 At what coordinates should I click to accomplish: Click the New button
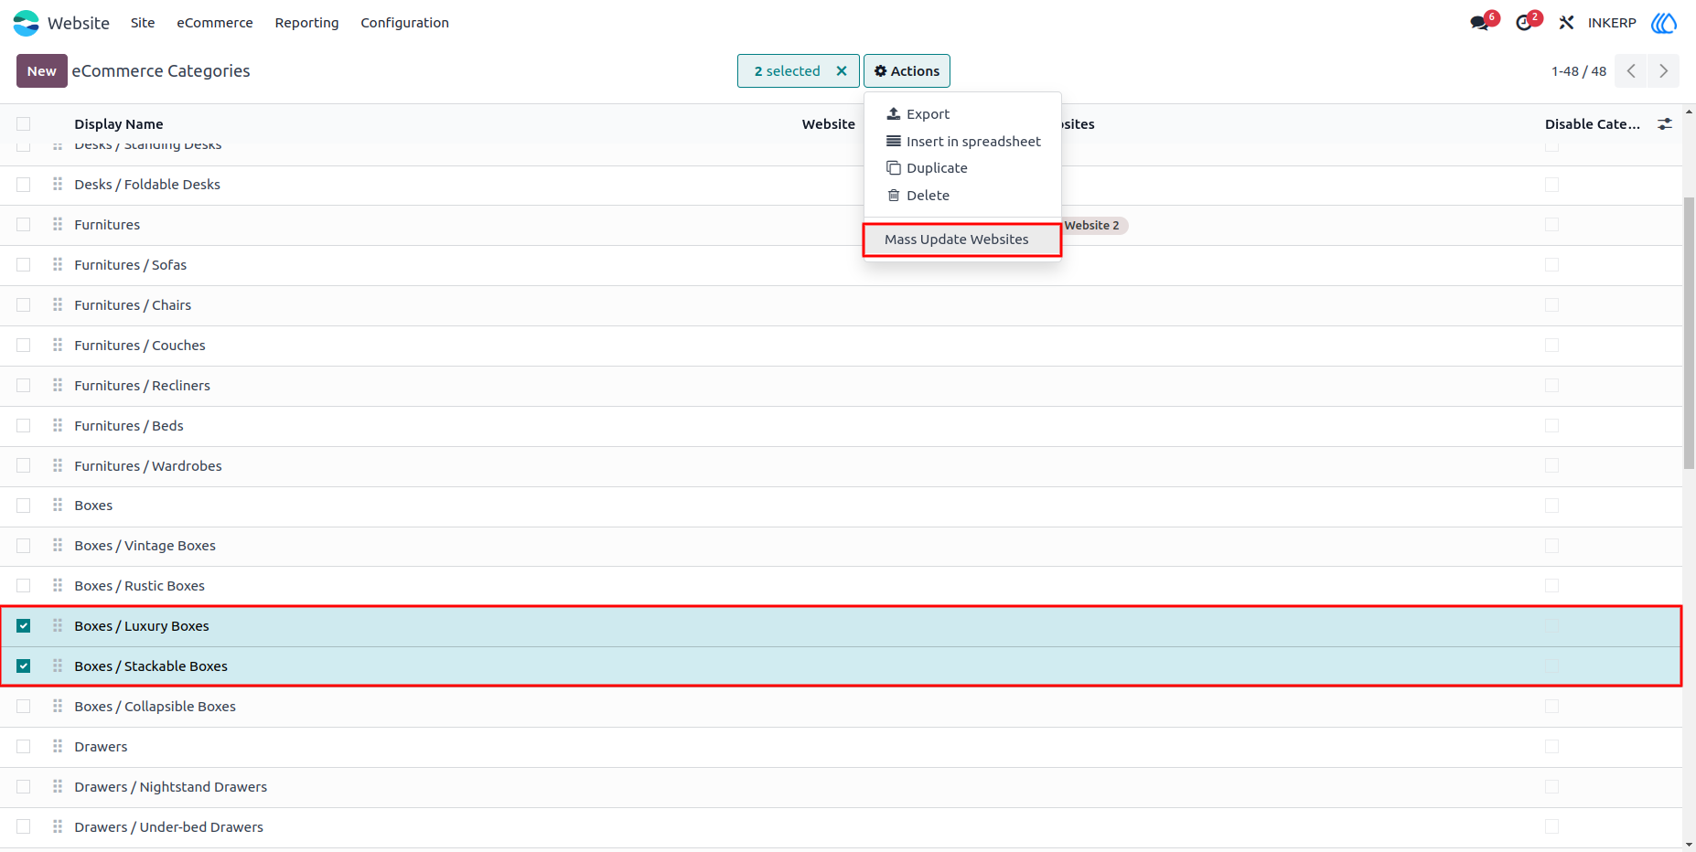pos(42,71)
